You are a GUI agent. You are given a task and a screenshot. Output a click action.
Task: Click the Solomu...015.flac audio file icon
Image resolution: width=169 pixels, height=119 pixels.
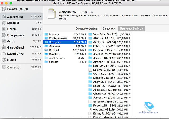click(x=90, y=70)
